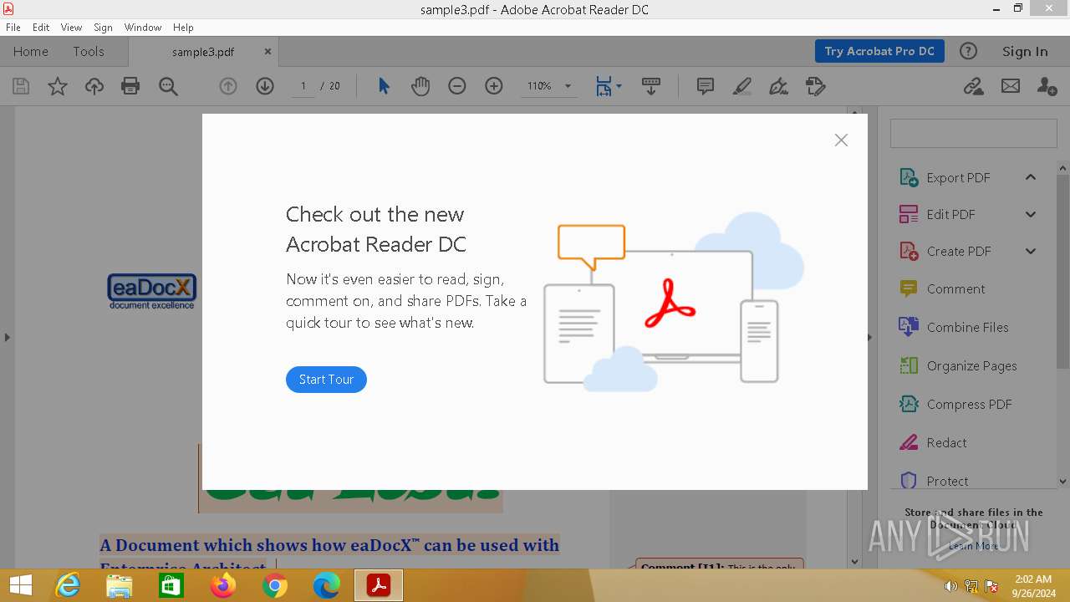Go to next page arrow
Viewport: 1070px width, 602px height.
pyautogui.click(x=265, y=86)
